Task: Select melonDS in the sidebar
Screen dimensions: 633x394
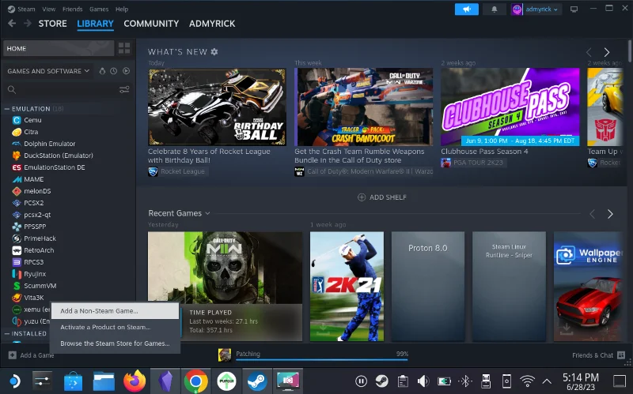Action: coord(37,191)
